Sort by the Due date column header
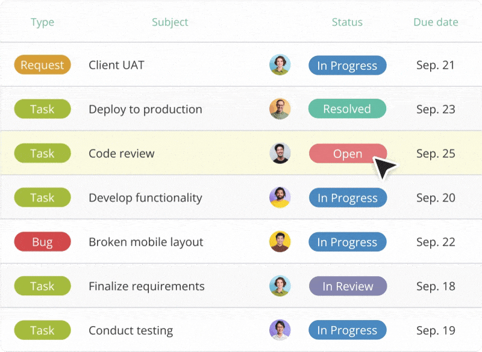 (x=435, y=22)
